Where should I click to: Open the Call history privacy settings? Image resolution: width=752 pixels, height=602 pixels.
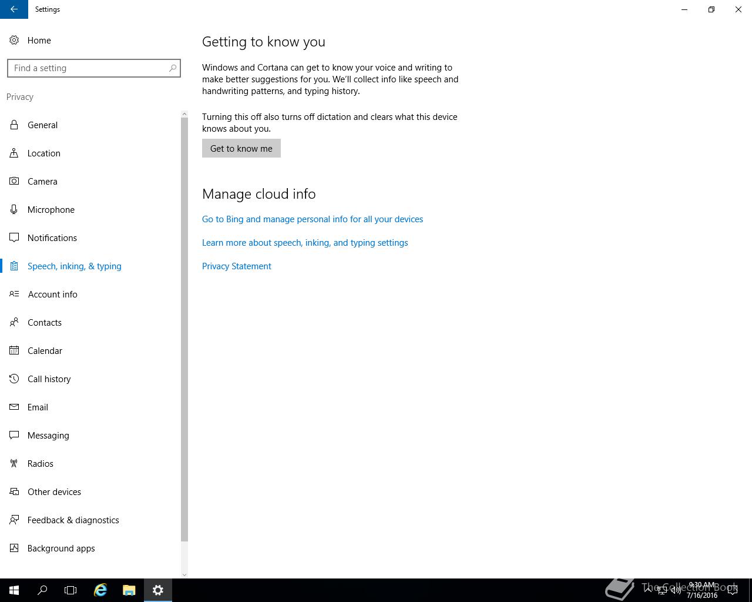click(x=90, y=379)
